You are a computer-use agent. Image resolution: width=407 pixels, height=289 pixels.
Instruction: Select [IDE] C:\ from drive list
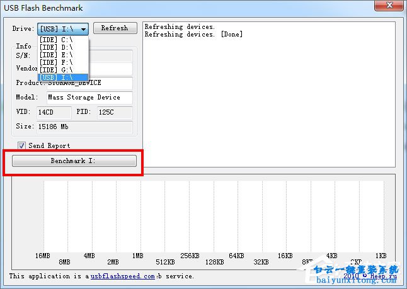[x=58, y=40]
